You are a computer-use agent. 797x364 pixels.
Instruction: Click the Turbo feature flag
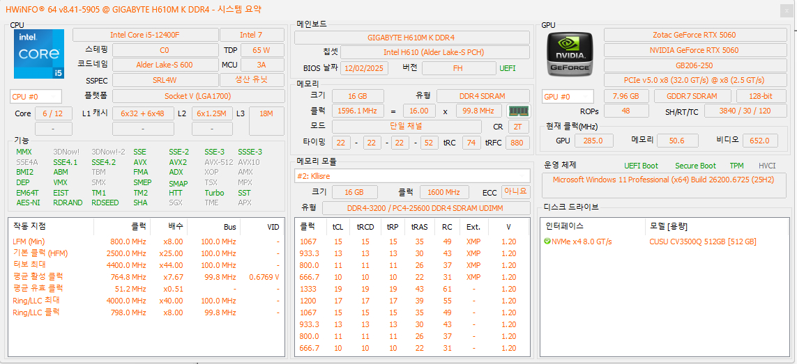[214, 193]
